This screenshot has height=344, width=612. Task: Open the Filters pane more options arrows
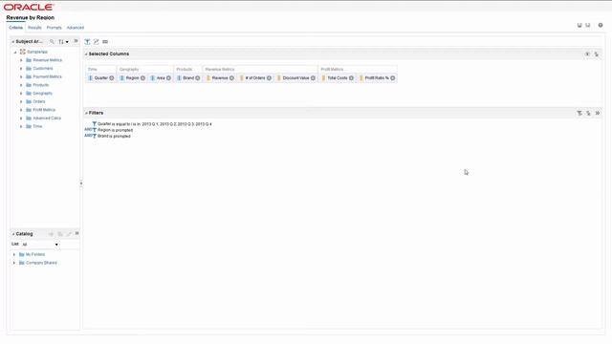598,113
